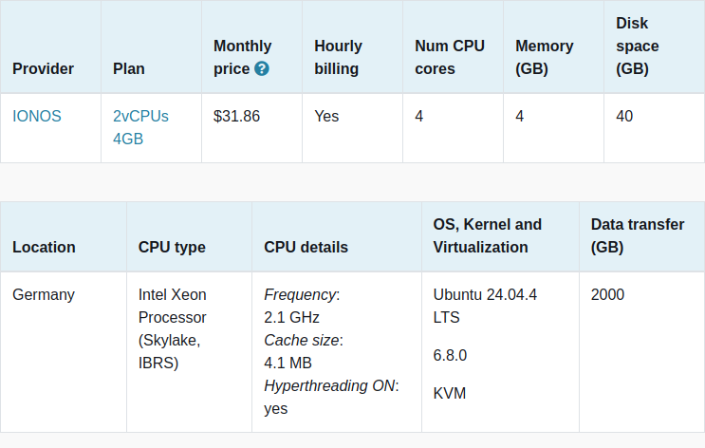Screen dimensions: 705x448
Task: Click the CPU type column header
Action: click(x=172, y=248)
